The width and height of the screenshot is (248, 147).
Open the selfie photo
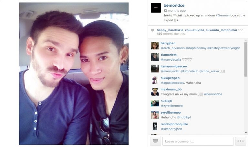74,73
